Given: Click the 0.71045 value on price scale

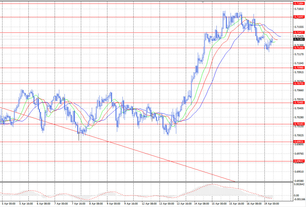Looking at the screenshot, I should tap(299, 63).
